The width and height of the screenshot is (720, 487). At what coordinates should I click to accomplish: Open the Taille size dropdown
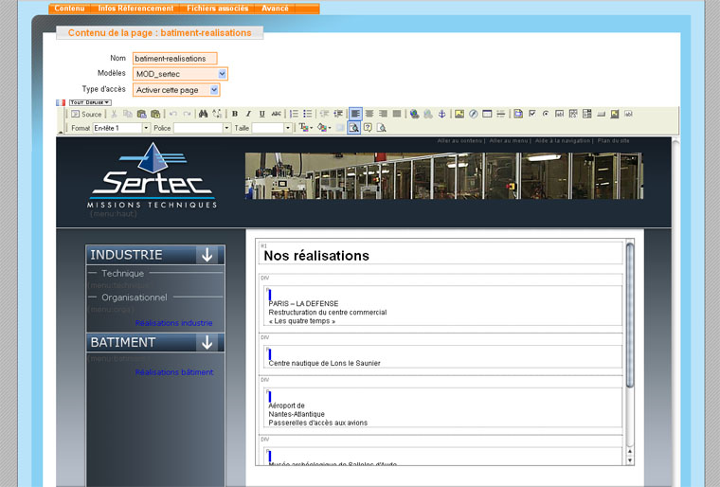[x=272, y=128]
